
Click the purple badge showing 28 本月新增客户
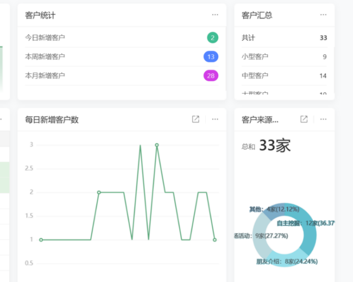point(212,75)
